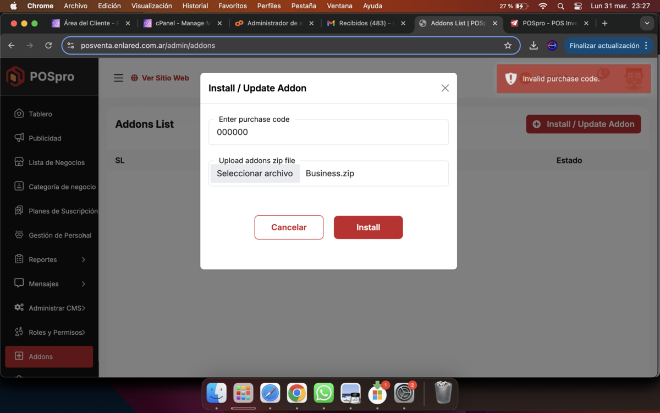
Task: Open the Historial menu
Action: coord(195,6)
